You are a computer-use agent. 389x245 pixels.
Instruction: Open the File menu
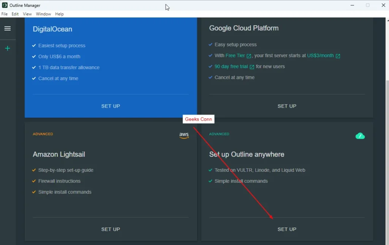coord(5,14)
